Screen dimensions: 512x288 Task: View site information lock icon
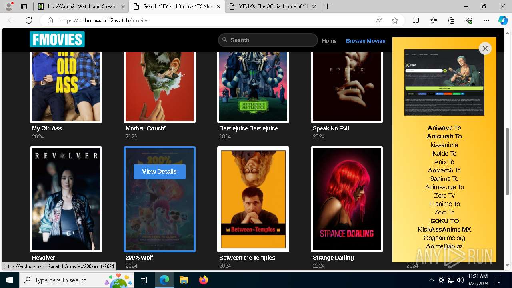tap(50, 20)
